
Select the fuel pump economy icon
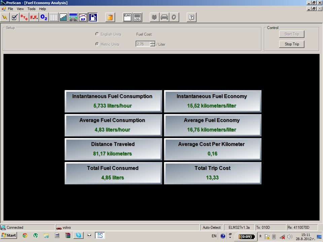[x=93, y=17]
